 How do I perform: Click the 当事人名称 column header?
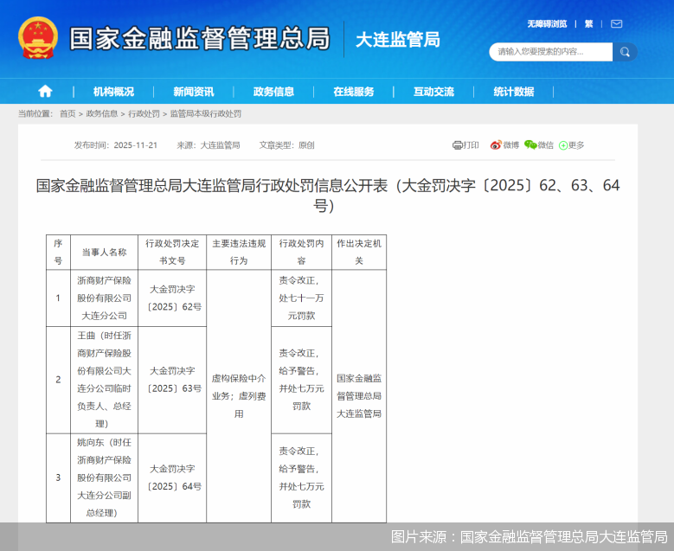pyautogui.click(x=104, y=253)
